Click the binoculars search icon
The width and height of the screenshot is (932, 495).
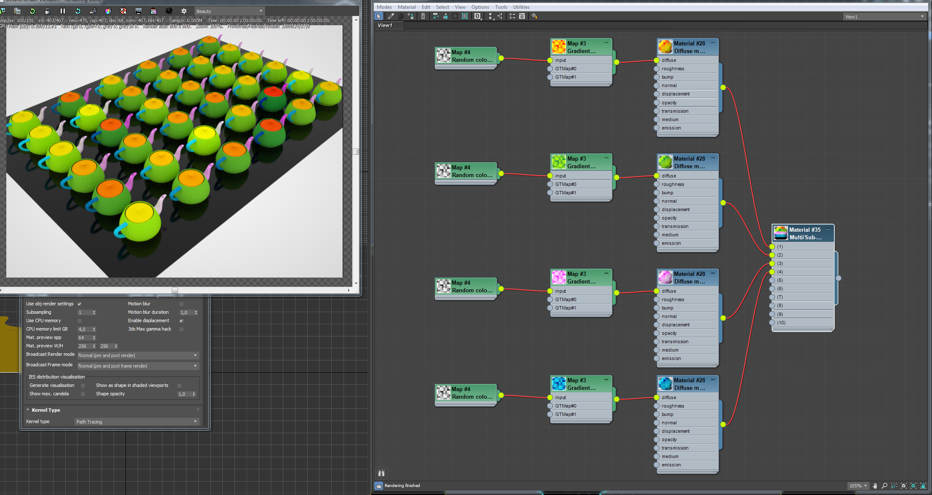tap(381, 473)
